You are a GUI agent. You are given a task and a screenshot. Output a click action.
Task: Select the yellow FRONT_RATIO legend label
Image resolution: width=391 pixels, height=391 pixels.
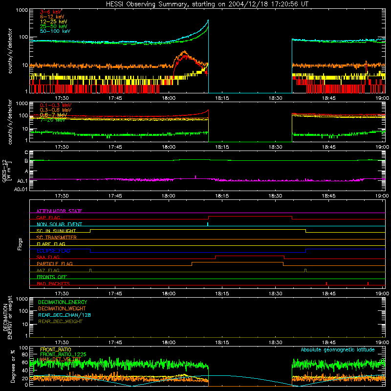click(56, 349)
